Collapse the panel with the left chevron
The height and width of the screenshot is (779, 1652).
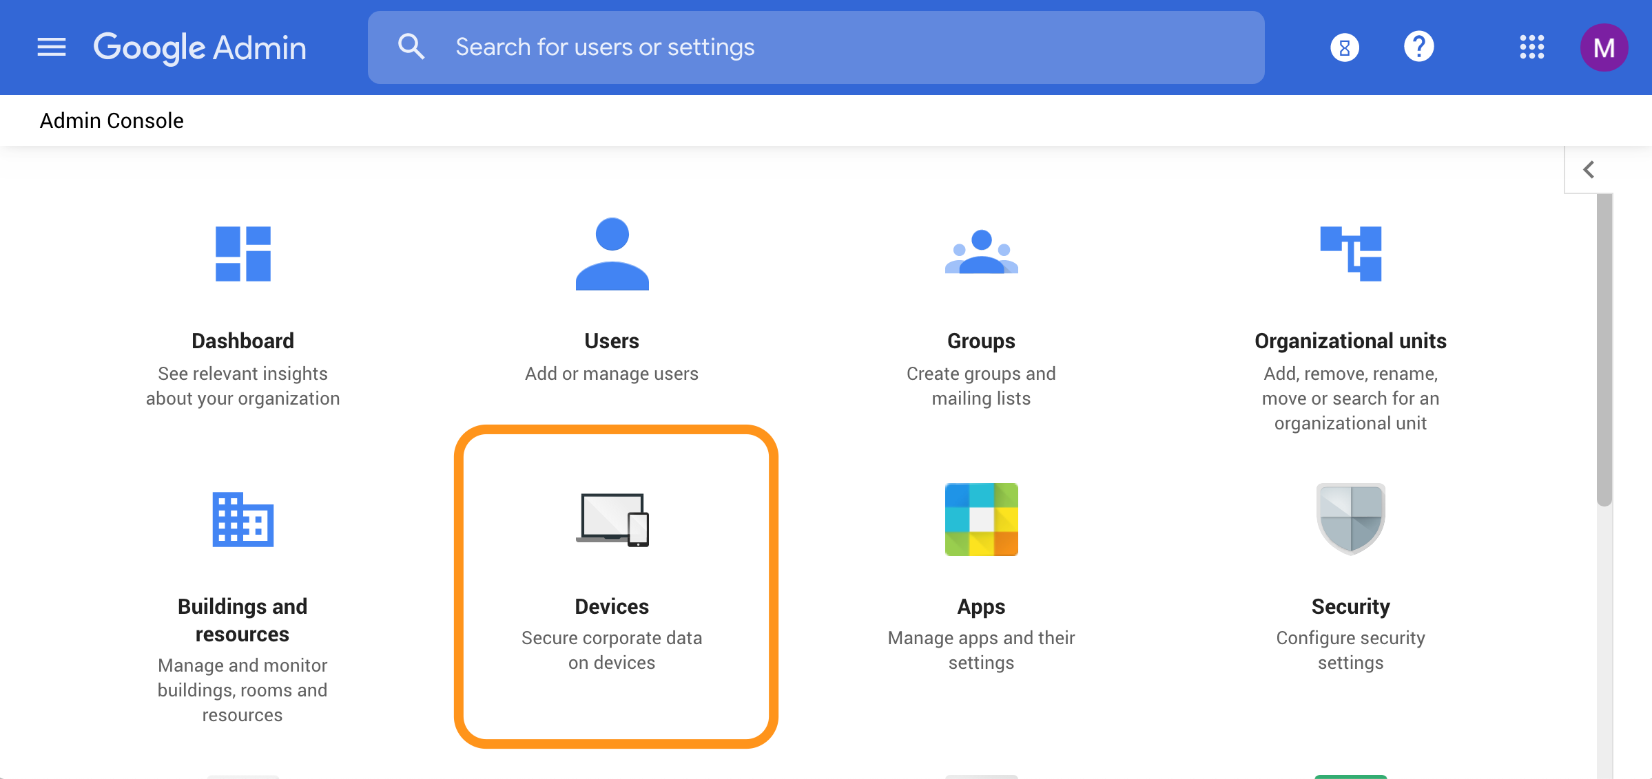[1589, 169]
